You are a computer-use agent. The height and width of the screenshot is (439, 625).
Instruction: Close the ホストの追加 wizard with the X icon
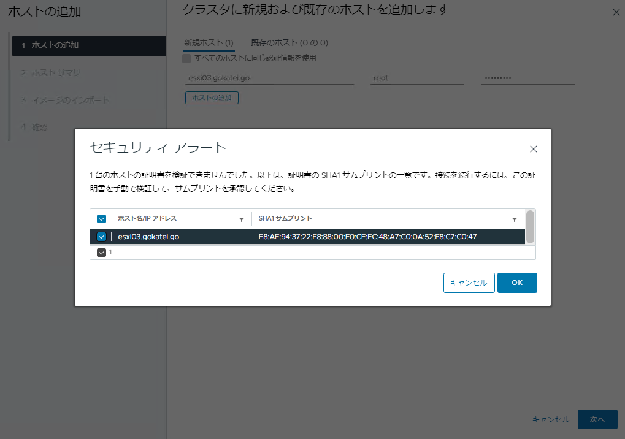click(616, 11)
